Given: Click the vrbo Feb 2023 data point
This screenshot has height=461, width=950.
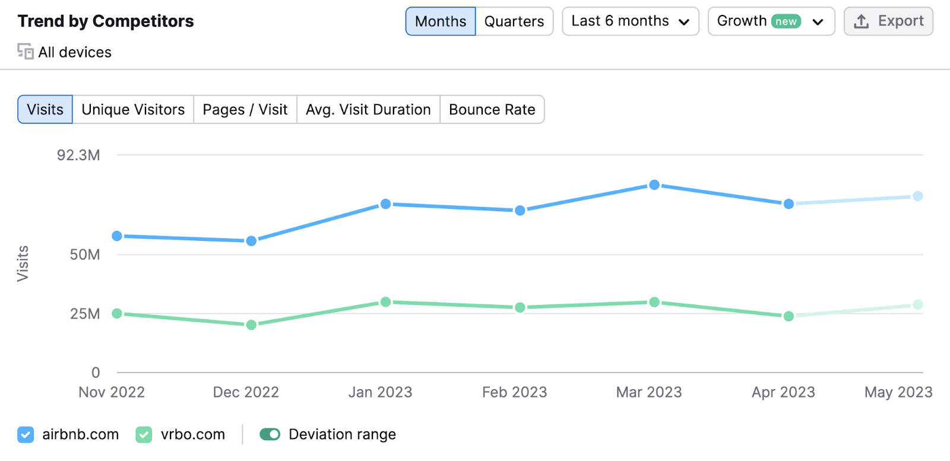Looking at the screenshot, I should tap(520, 308).
